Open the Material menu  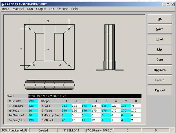(x=18, y=9)
